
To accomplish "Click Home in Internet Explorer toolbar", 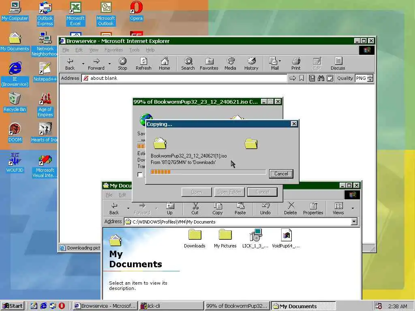I will pos(165,64).
